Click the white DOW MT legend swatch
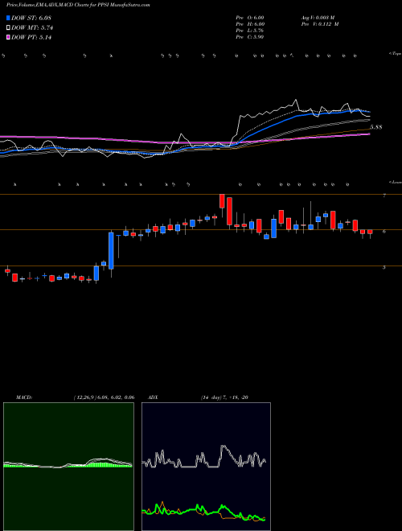Screen dimensions: 402x531 coord(8,28)
